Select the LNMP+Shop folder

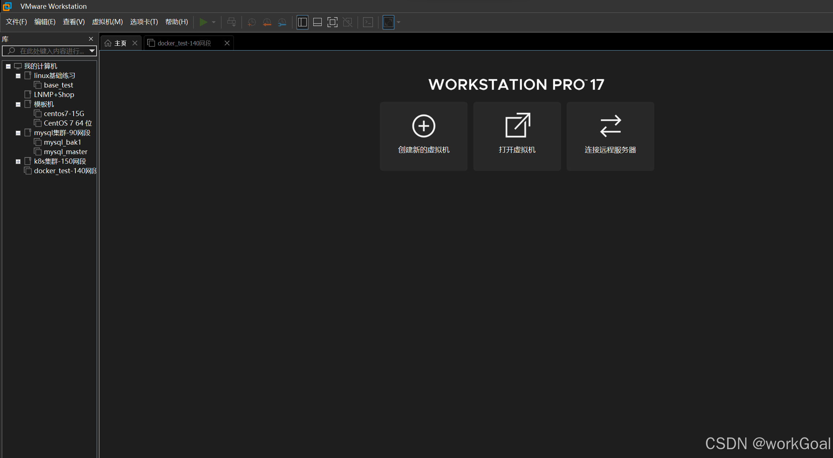(x=54, y=94)
